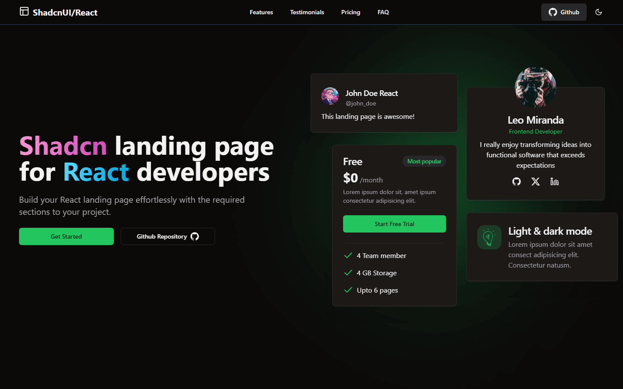Click Leo Miranda's bio text
Viewport: 623px width, 389px height.
point(536,155)
